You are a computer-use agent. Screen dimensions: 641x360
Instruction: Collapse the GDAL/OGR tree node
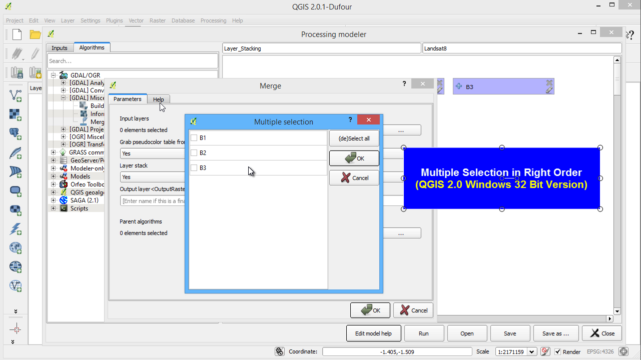pyautogui.click(x=53, y=75)
